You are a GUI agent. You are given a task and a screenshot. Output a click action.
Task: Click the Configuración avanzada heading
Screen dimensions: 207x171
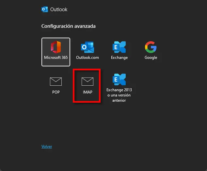(x=68, y=26)
